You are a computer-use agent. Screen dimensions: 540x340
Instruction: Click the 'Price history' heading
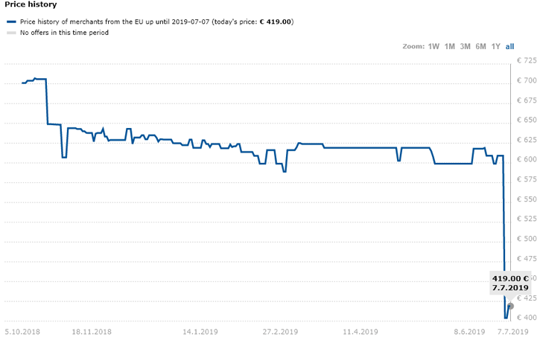click(31, 4)
